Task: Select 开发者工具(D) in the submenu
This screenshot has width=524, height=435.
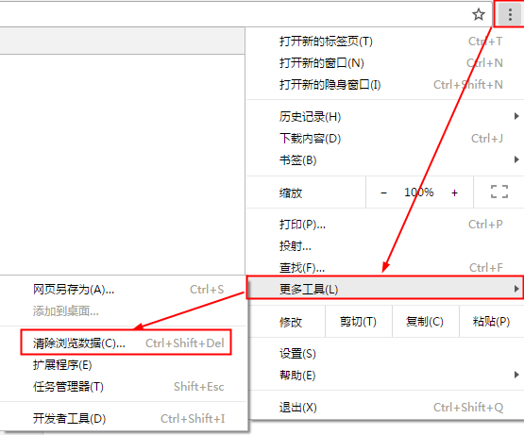Action: [124, 418]
